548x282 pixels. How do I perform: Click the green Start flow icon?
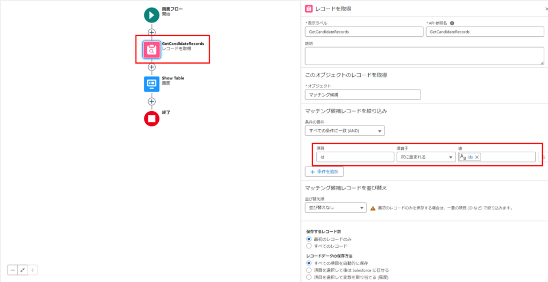pyautogui.click(x=151, y=15)
